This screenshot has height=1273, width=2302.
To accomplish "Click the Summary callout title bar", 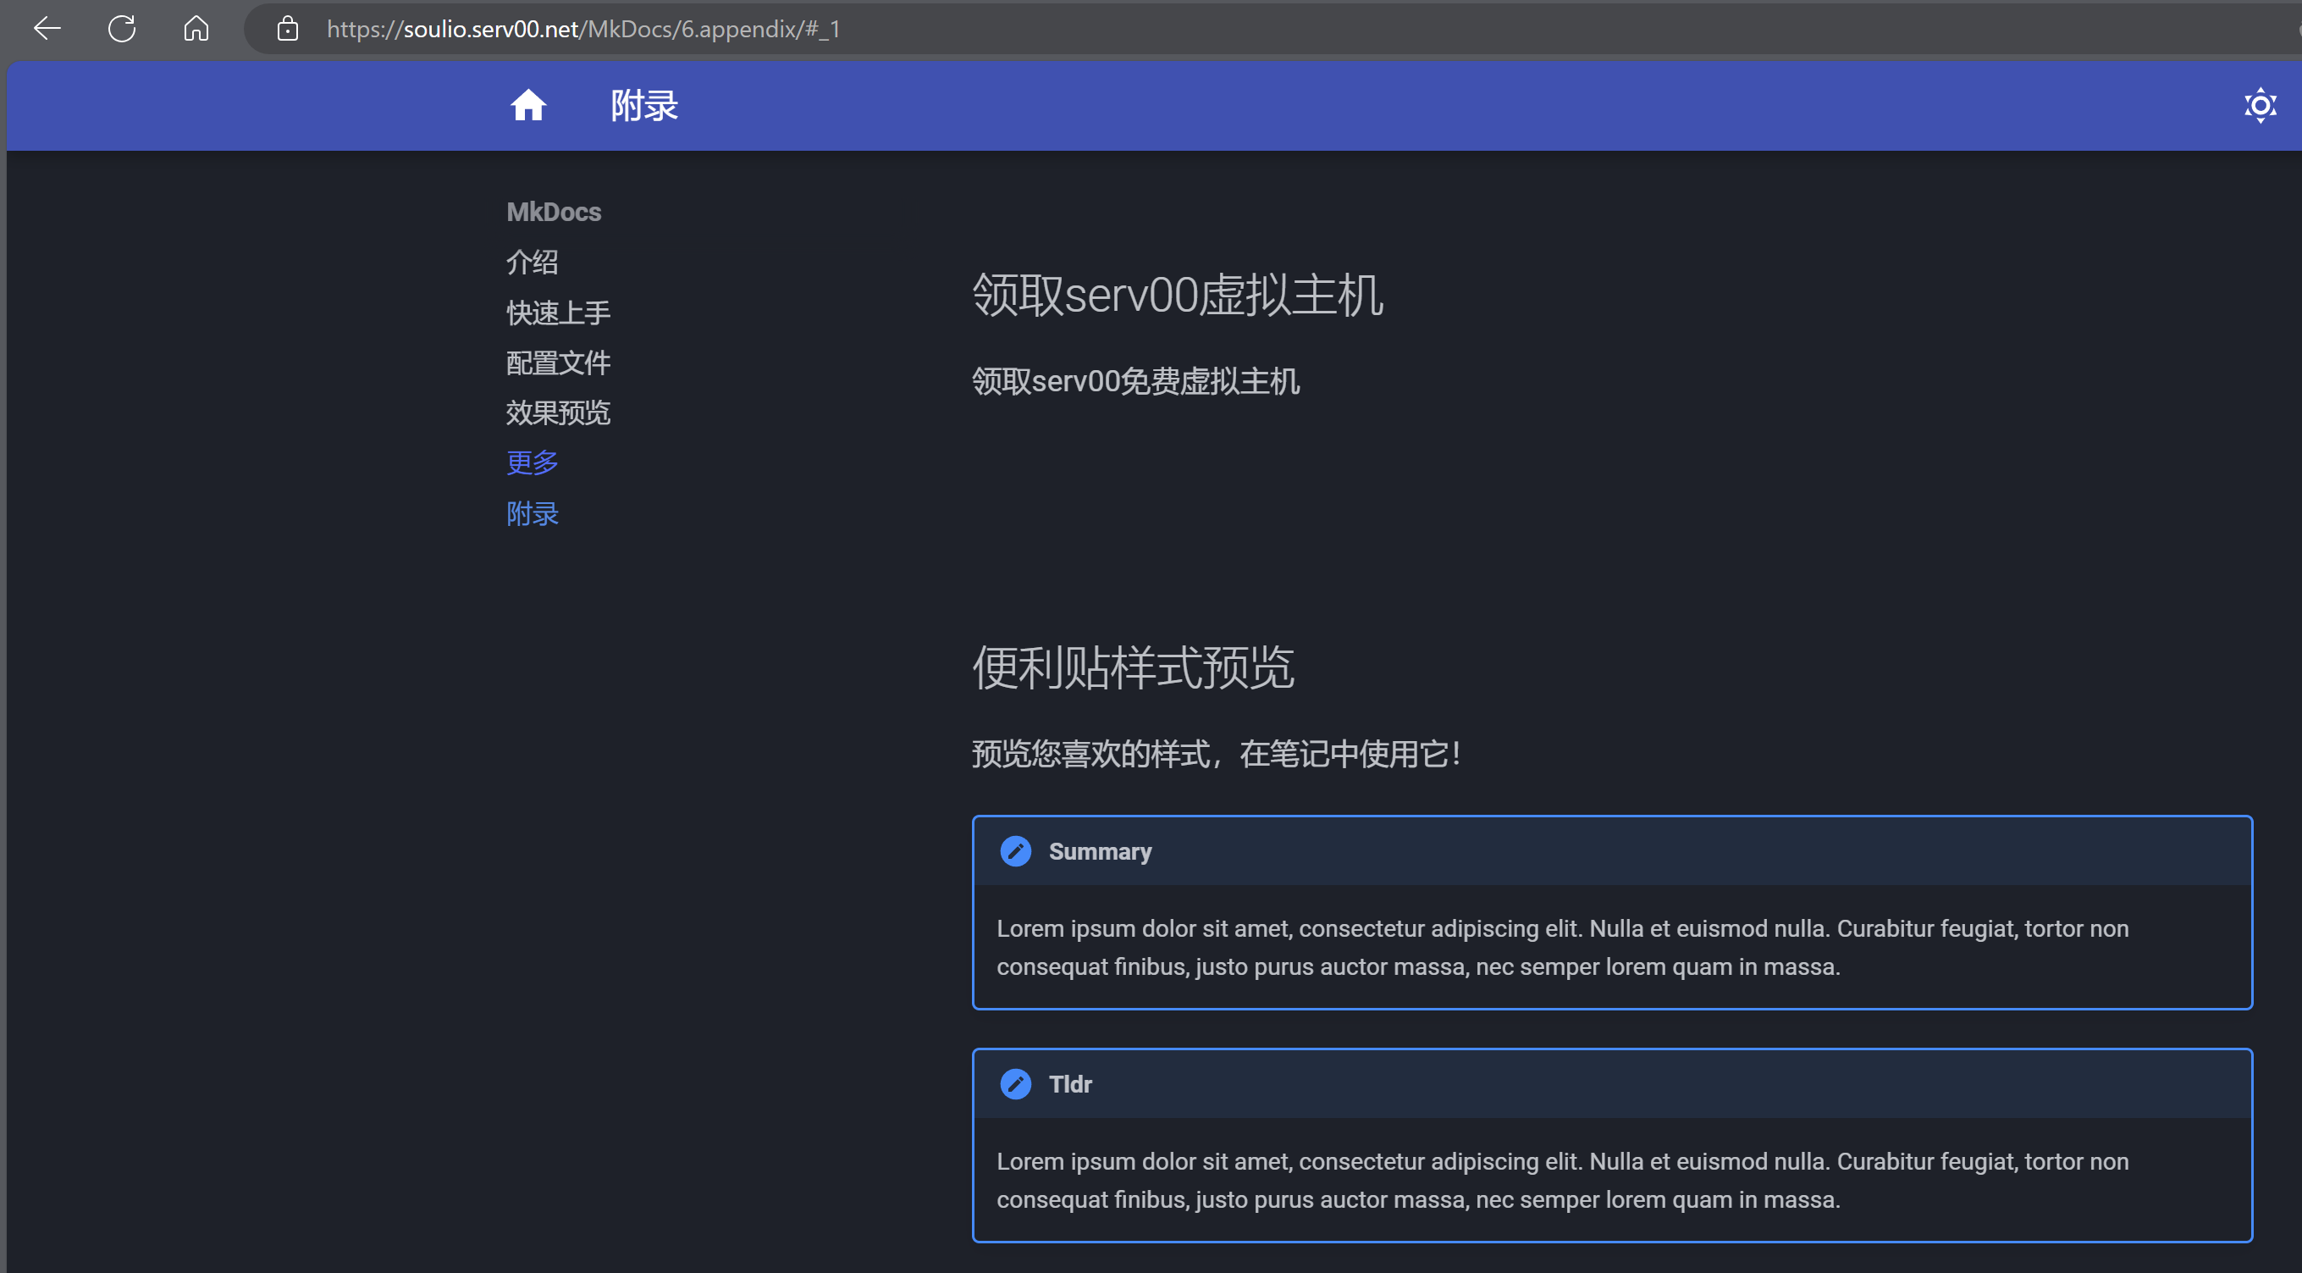I will pyautogui.click(x=1609, y=851).
